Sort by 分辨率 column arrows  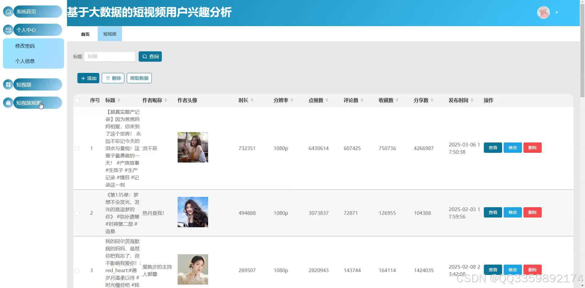292,100
